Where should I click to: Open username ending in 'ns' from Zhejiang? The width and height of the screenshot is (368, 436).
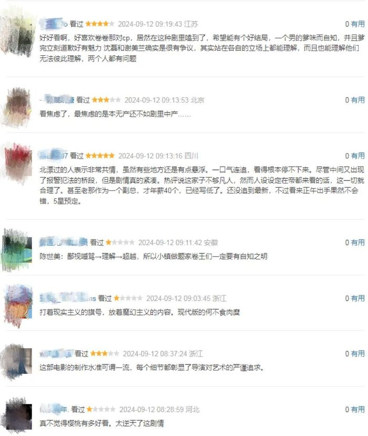click(x=67, y=298)
